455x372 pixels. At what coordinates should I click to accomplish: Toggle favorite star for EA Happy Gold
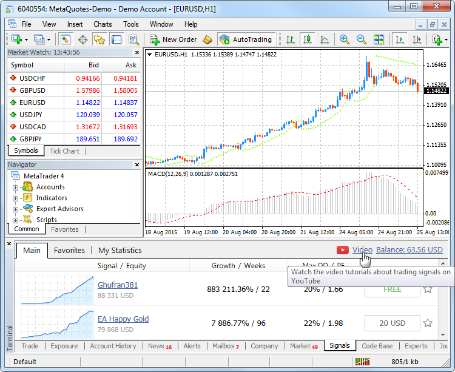tap(428, 323)
